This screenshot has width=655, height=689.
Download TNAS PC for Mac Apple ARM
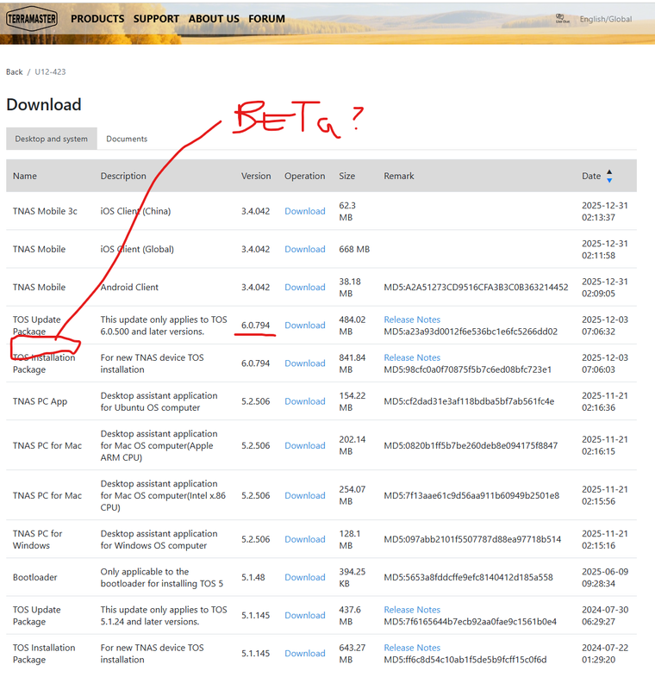[x=304, y=445]
